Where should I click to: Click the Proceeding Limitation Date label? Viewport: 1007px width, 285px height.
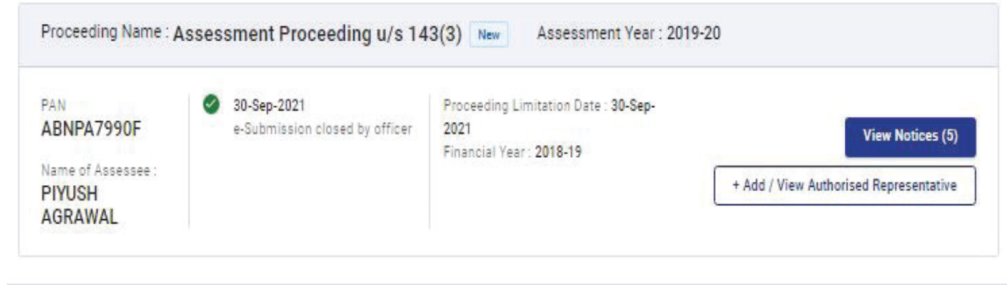(524, 105)
